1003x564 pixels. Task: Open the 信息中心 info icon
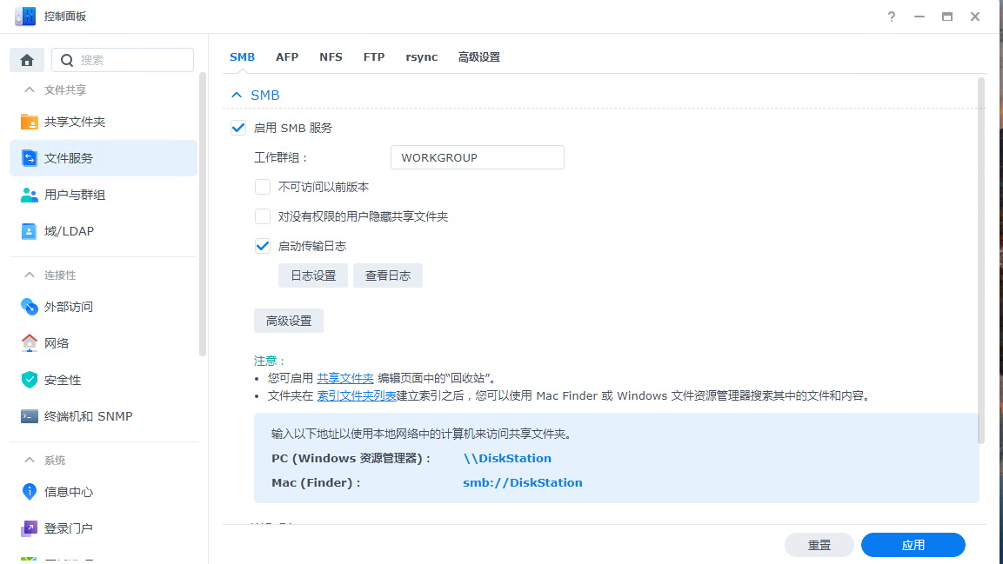30,491
